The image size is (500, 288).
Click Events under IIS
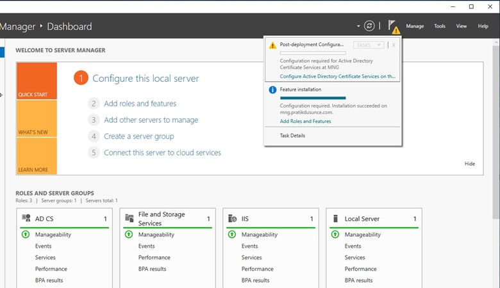tap(249, 246)
